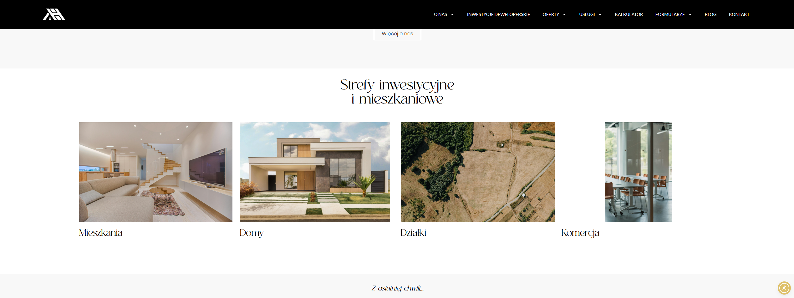Click the aerial land plots photo
Screen dimensions: 794x298
(x=478, y=172)
